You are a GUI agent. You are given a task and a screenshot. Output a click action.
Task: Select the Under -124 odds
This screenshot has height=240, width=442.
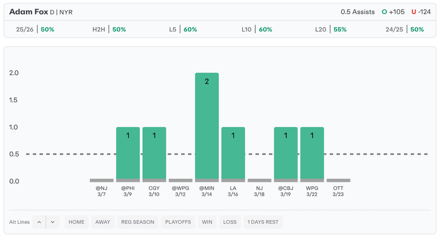click(421, 12)
